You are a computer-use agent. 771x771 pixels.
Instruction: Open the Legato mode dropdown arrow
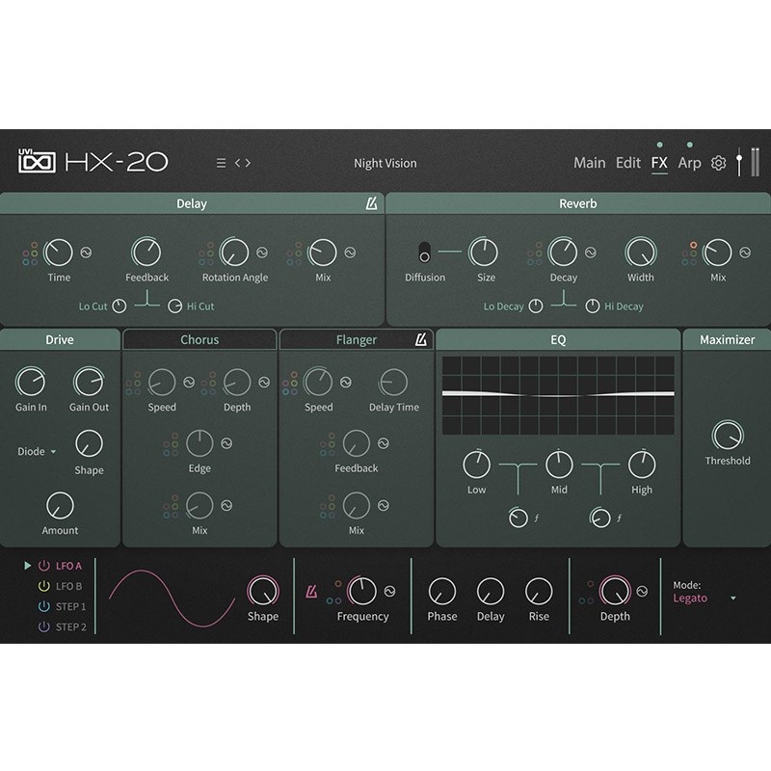click(733, 598)
